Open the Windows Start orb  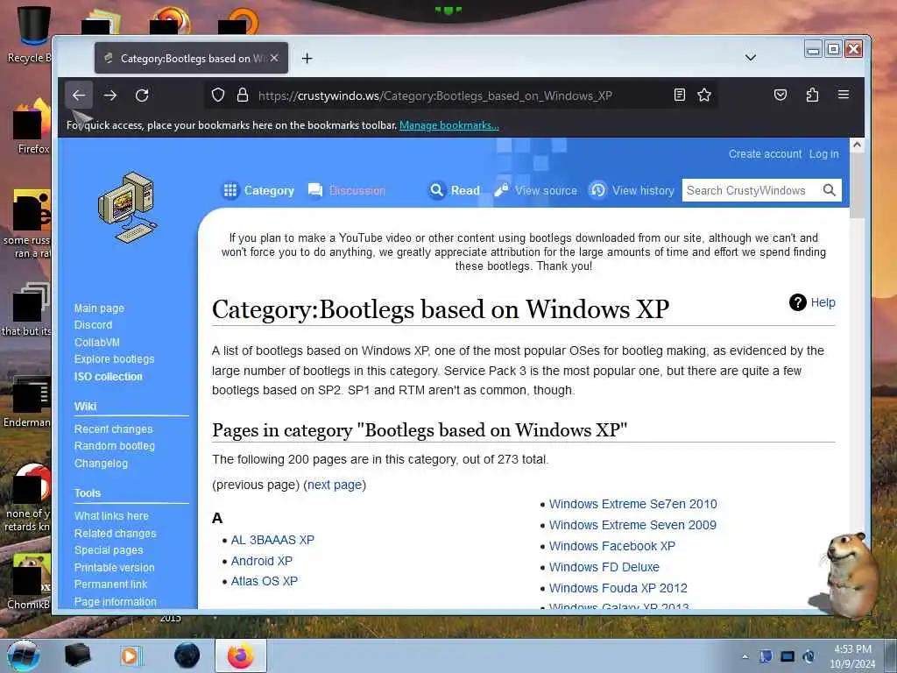point(23,655)
